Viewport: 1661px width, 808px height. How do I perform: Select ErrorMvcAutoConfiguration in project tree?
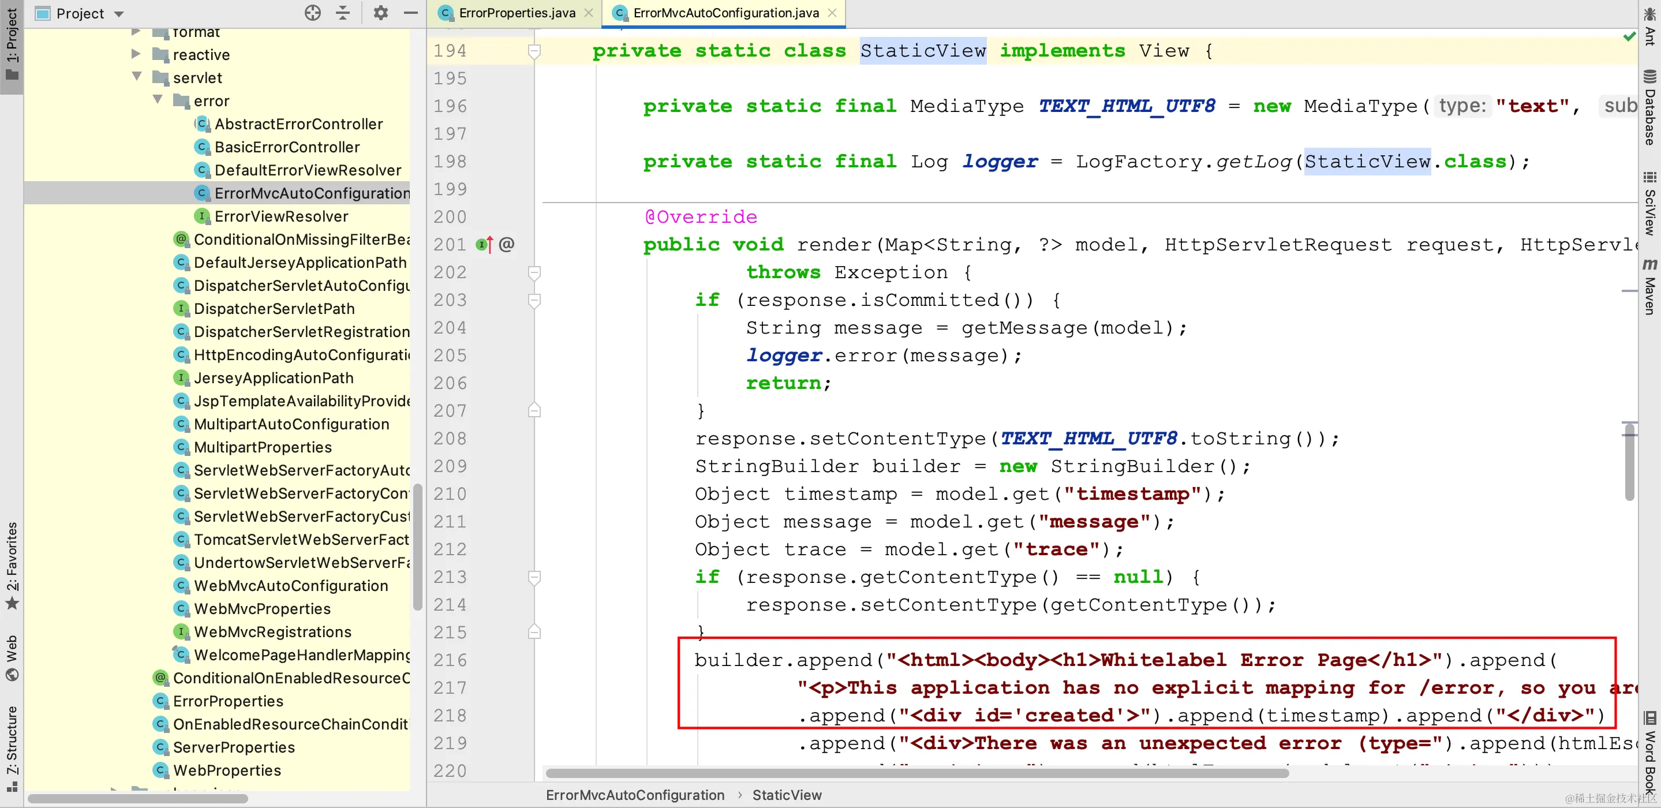[312, 193]
